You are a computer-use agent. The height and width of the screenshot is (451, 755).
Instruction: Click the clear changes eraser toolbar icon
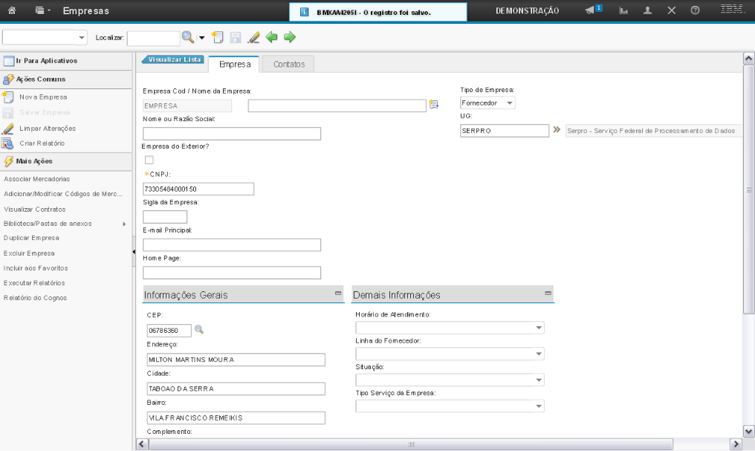[x=253, y=37]
